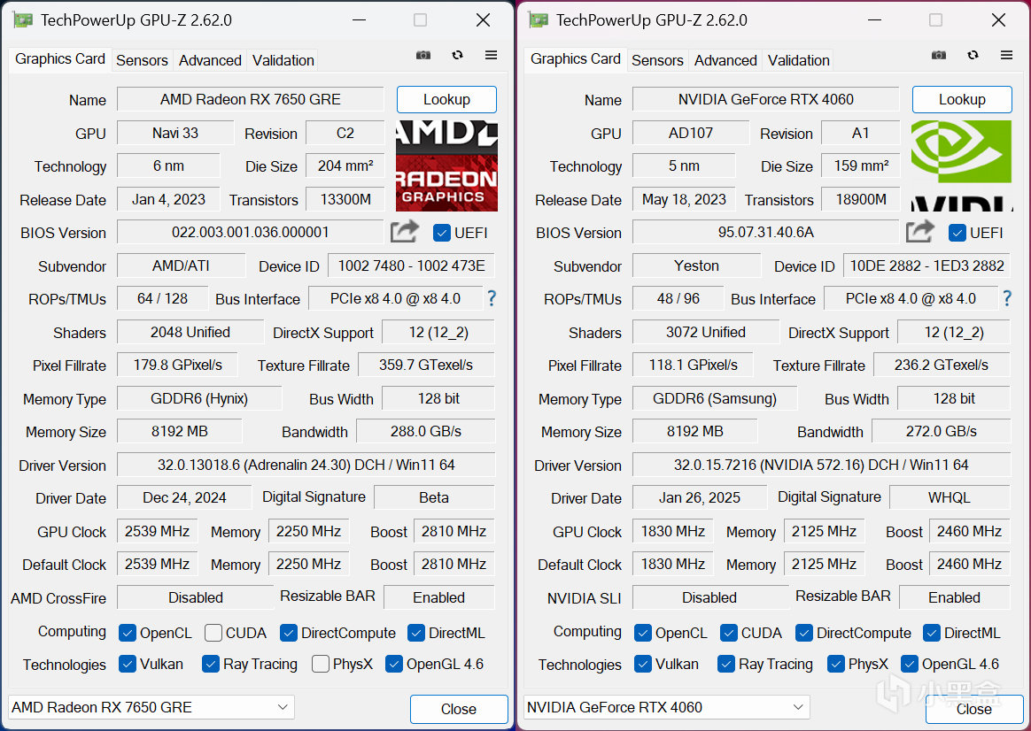The width and height of the screenshot is (1031, 731).
Task: Open the AMD Radeon RX 7650 GRE GPU dropdown
Action: [151, 707]
